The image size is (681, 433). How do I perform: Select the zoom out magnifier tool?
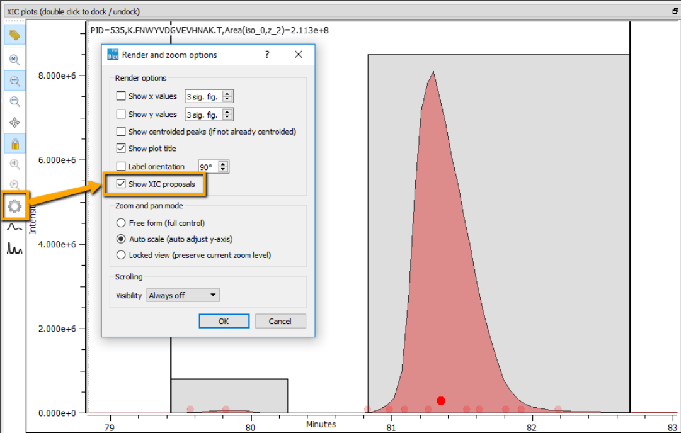click(14, 101)
